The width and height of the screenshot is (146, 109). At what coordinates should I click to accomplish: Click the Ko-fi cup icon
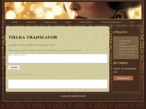(118, 78)
